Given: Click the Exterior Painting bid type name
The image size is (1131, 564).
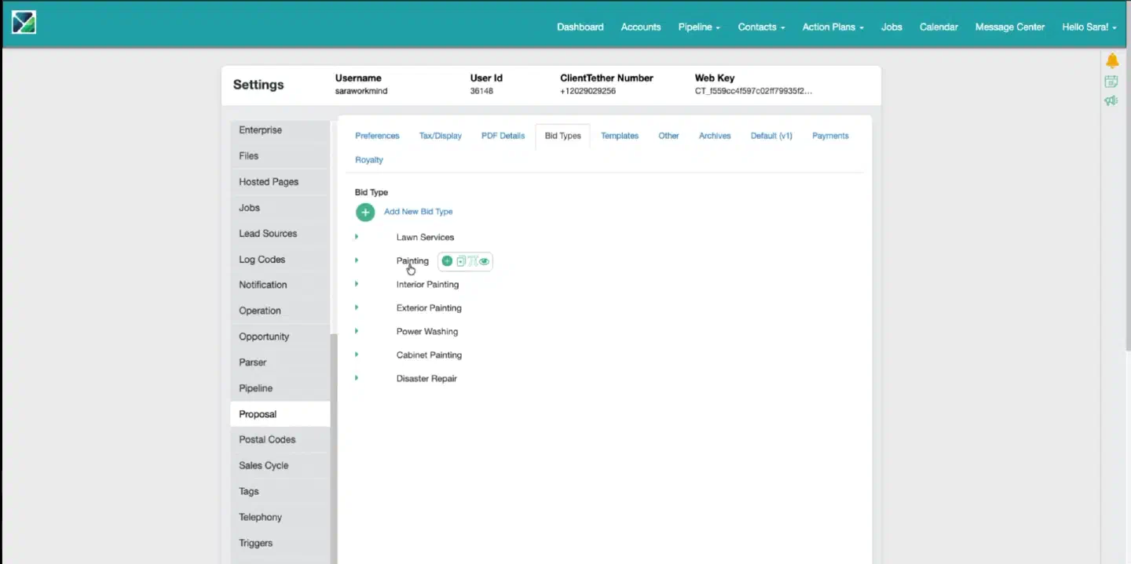Looking at the screenshot, I should 429,307.
